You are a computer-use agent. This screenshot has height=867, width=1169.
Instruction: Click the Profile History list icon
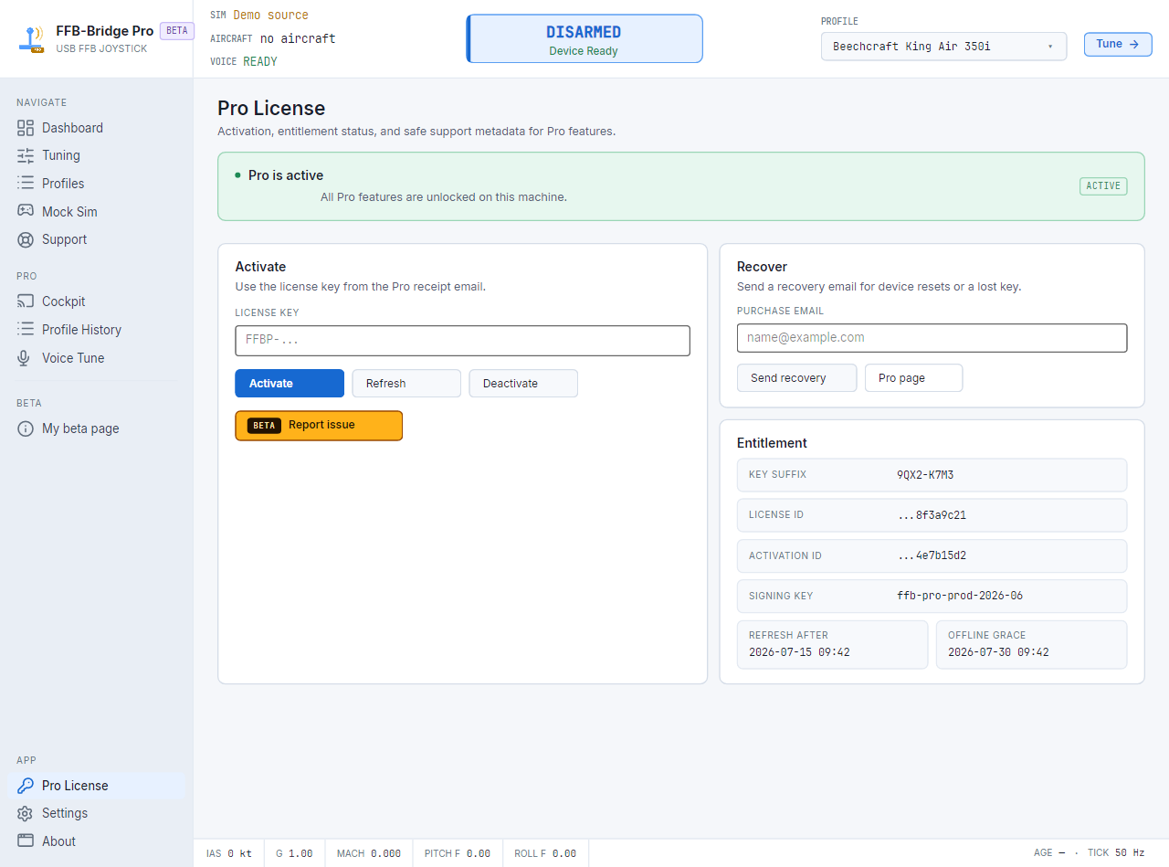[x=26, y=330]
